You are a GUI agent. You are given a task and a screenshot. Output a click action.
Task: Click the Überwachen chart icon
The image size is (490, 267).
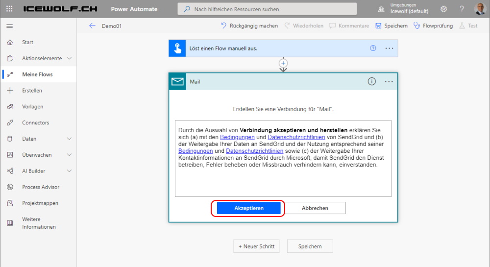tap(10, 155)
